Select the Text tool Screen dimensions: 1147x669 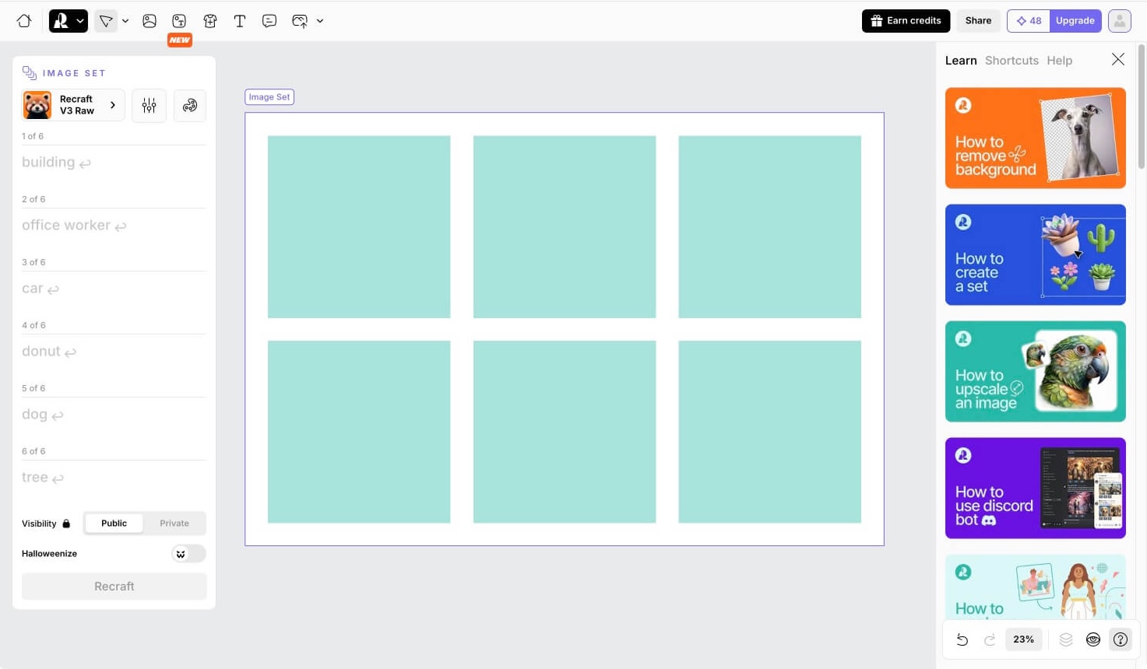[240, 21]
